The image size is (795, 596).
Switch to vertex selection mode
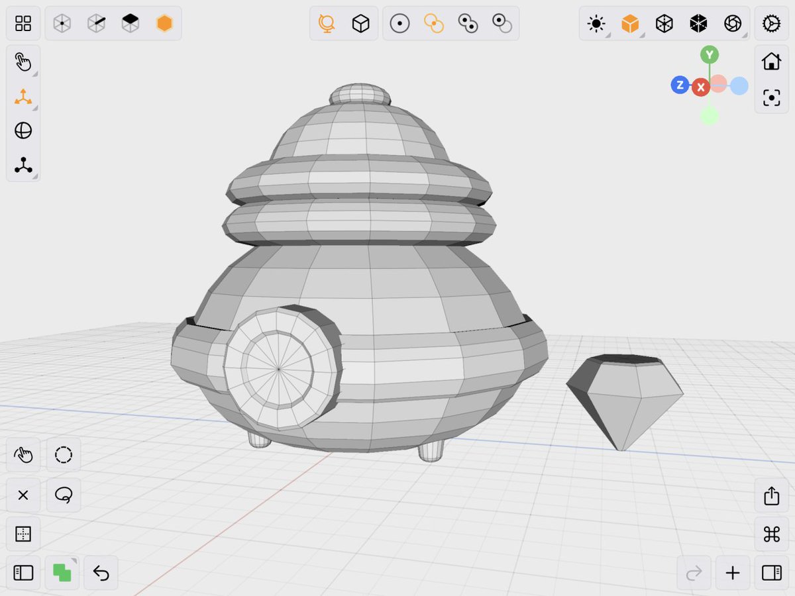[x=62, y=24]
